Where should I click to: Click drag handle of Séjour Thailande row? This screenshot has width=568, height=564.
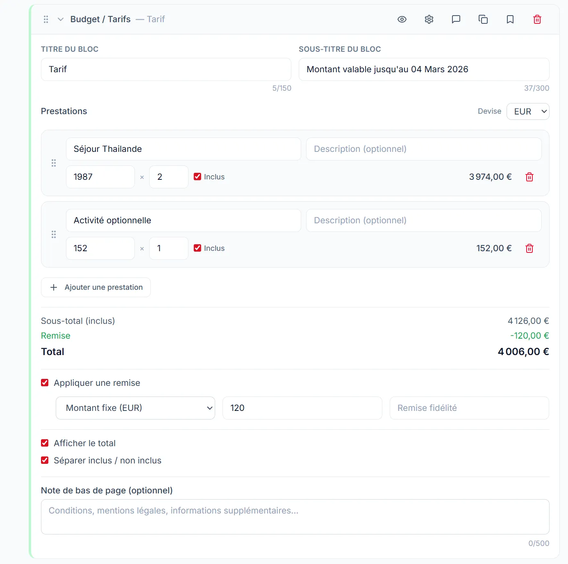tap(54, 163)
